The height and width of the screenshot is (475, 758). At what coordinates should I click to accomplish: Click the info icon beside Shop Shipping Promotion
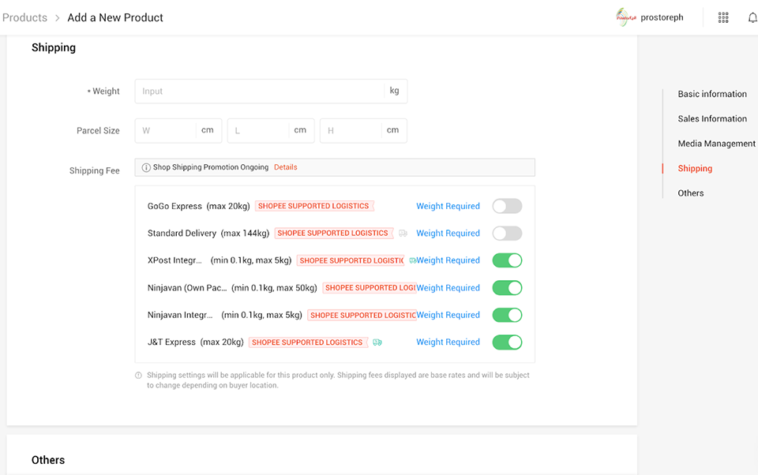tap(146, 167)
